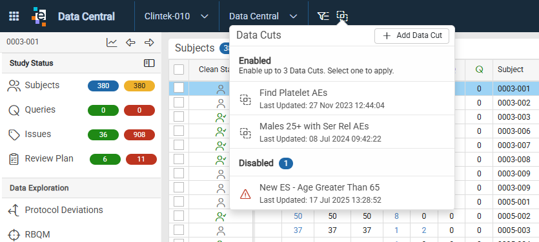Image resolution: width=539 pixels, height=242 pixels.
Task: Toggle the Data Cuts icon in header
Action: point(342,15)
